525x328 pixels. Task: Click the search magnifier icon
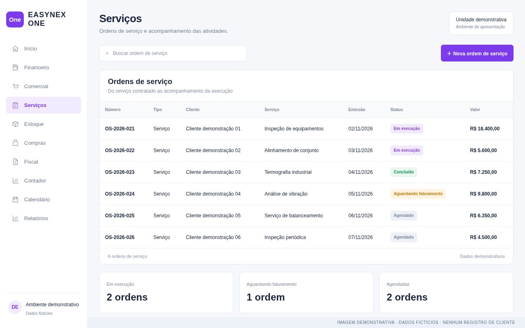tap(107, 53)
